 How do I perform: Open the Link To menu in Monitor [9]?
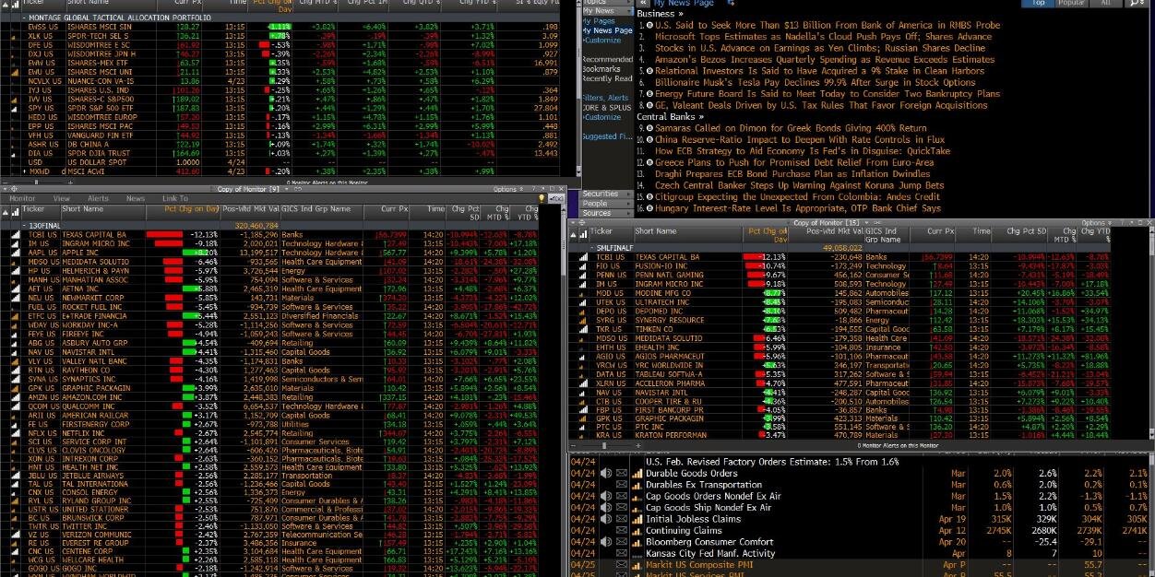(x=175, y=198)
